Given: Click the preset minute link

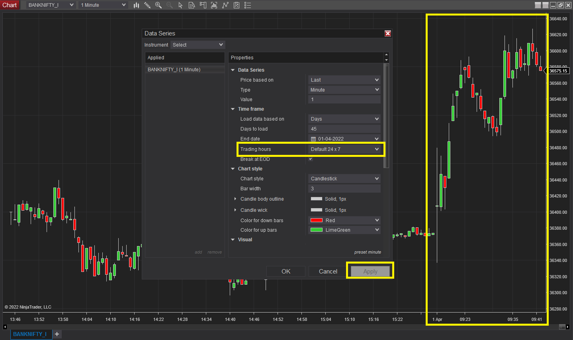Looking at the screenshot, I should tap(368, 252).
